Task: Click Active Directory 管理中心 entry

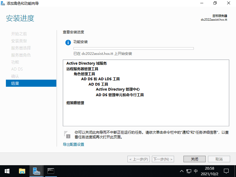Action: click(x=118, y=89)
